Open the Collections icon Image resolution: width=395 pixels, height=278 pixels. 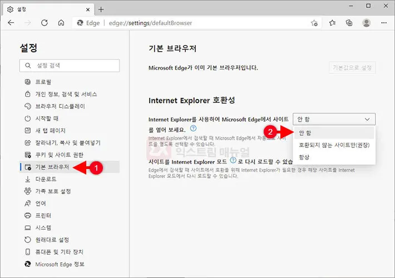click(349, 23)
